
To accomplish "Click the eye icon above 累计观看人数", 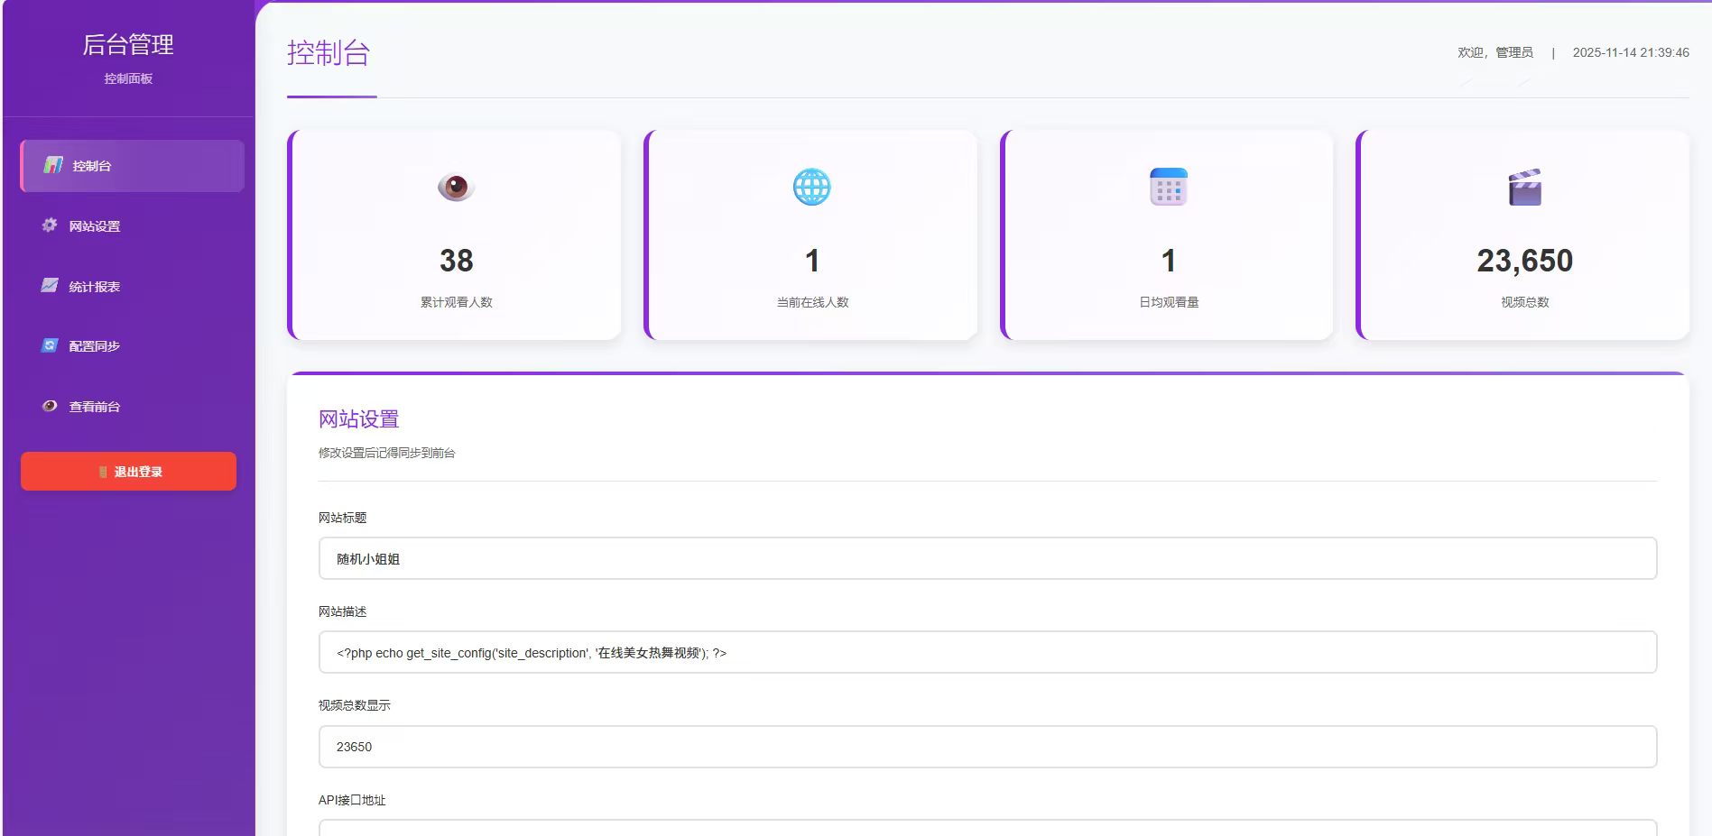I will tap(456, 187).
